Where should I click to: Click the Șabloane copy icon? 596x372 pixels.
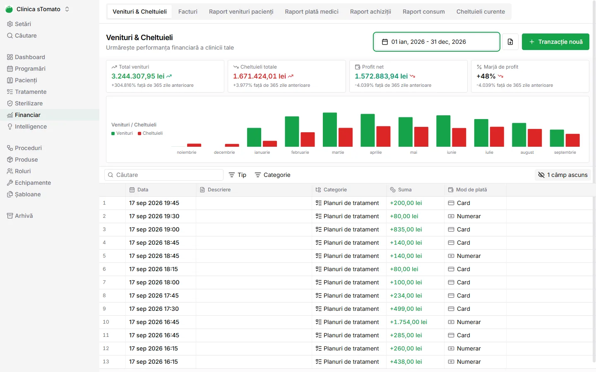(x=10, y=194)
